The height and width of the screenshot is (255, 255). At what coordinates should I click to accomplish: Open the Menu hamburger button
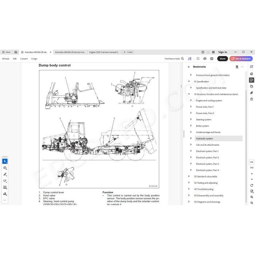coord(6,52)
